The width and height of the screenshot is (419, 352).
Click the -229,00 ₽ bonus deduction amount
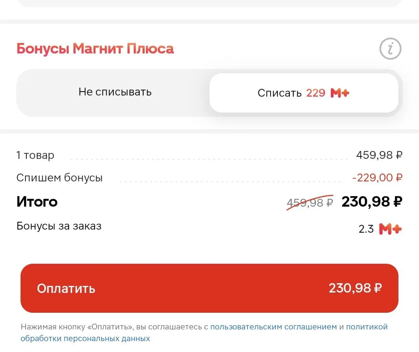point(377,178)
